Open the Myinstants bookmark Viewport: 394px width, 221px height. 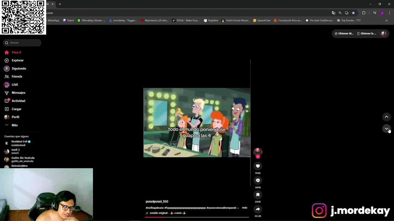coord(155,21)
